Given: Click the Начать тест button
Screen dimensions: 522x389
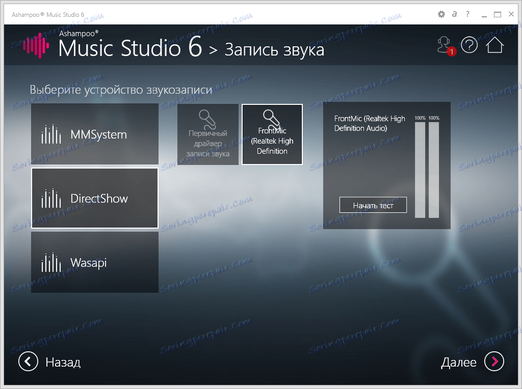Looking at the screenshot, I should pos(373,205).
